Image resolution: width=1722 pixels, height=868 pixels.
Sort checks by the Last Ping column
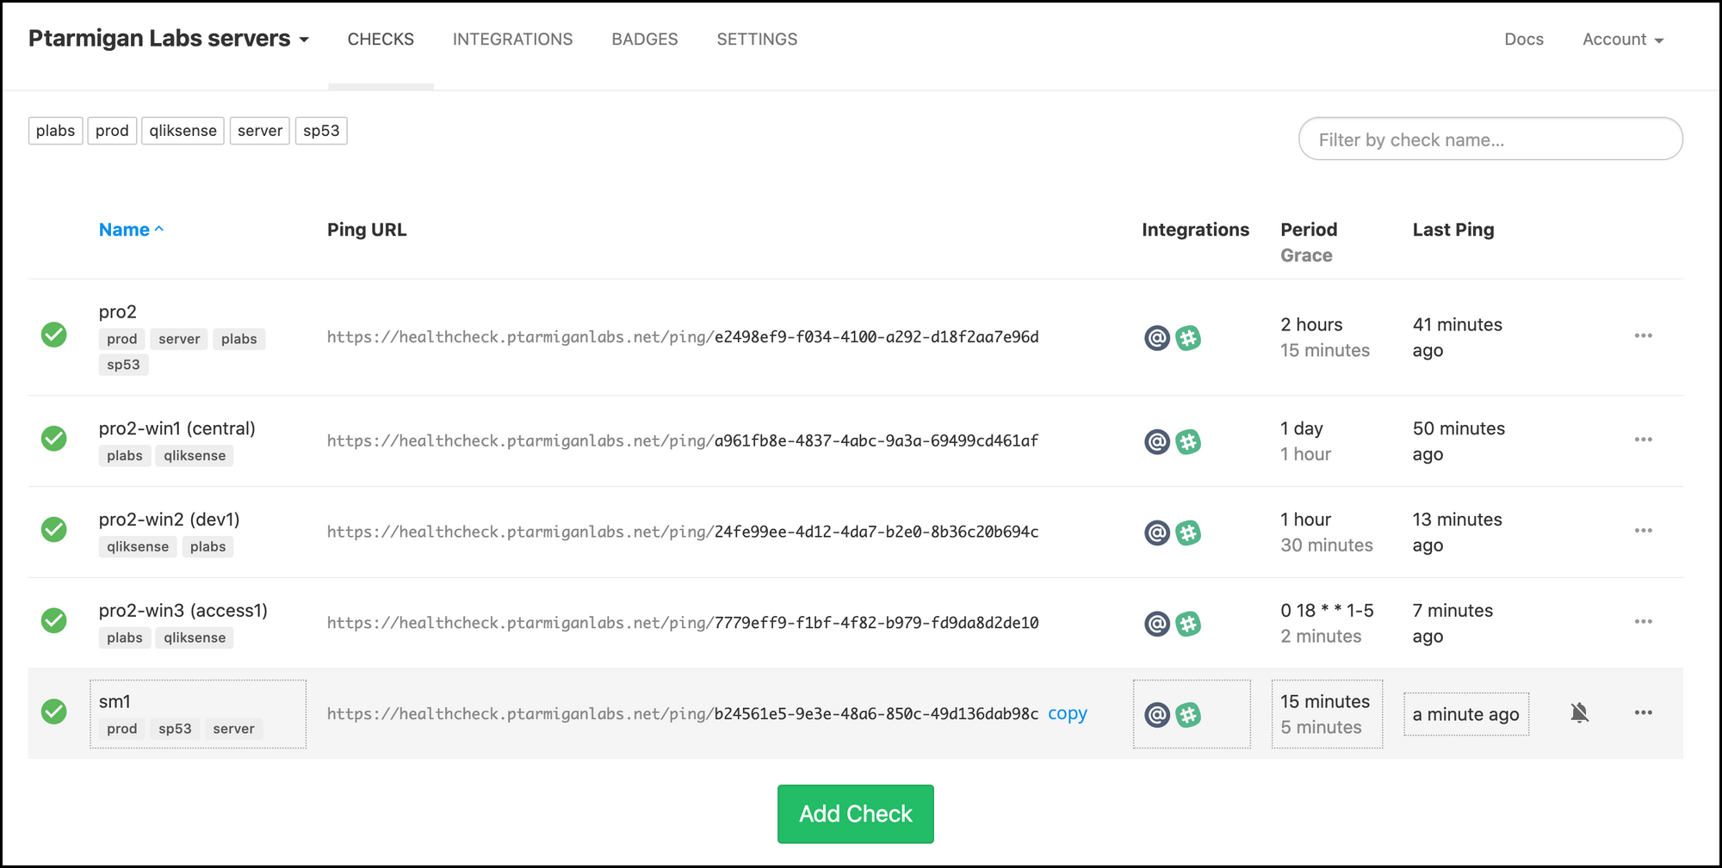click(1453, 230)
